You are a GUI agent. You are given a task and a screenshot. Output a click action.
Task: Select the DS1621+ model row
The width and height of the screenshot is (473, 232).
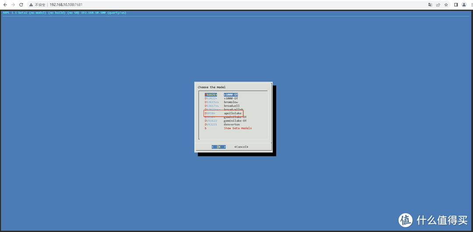tap(222, 95)
